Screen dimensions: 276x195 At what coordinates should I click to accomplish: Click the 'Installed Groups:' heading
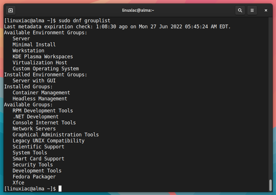[x=28, y=87]
